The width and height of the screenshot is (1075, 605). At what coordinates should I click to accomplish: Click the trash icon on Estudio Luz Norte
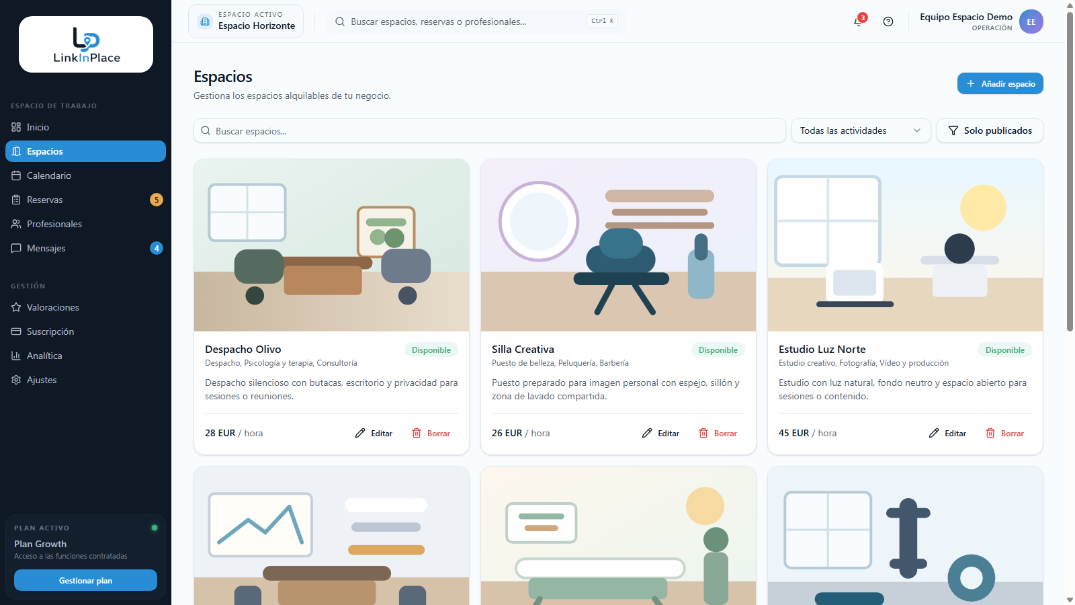coord(990,434)
